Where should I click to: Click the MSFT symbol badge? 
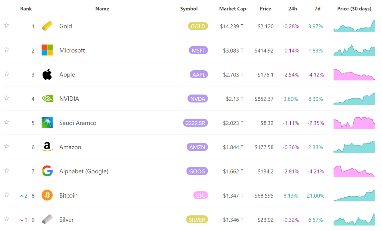pyautogui.click(x=198, y=50)
